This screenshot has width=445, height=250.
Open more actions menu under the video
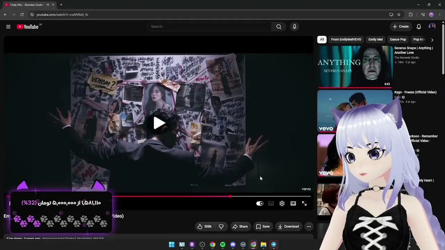(309, 226)
